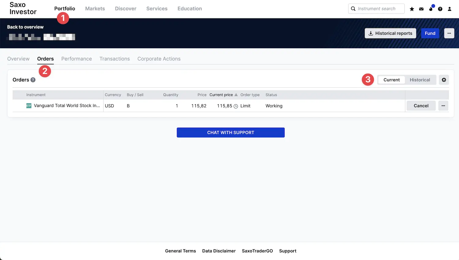Image resolution: width=459 pixels, height=260 pixels.
Task: Open the Services menu
Action: (x=157, y=9)
